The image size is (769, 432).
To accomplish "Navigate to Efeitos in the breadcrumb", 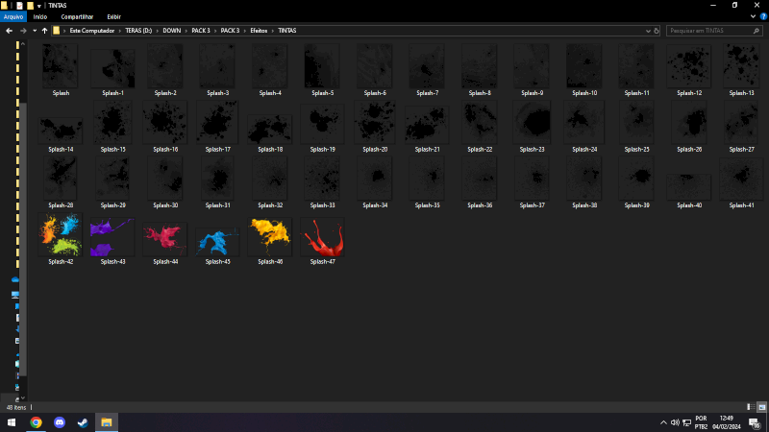I will coord(259,31).
